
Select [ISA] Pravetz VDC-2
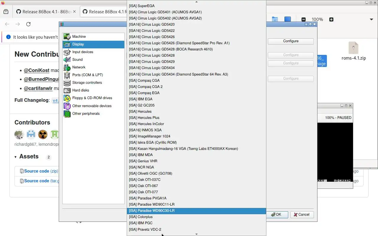tap(196, 230)
